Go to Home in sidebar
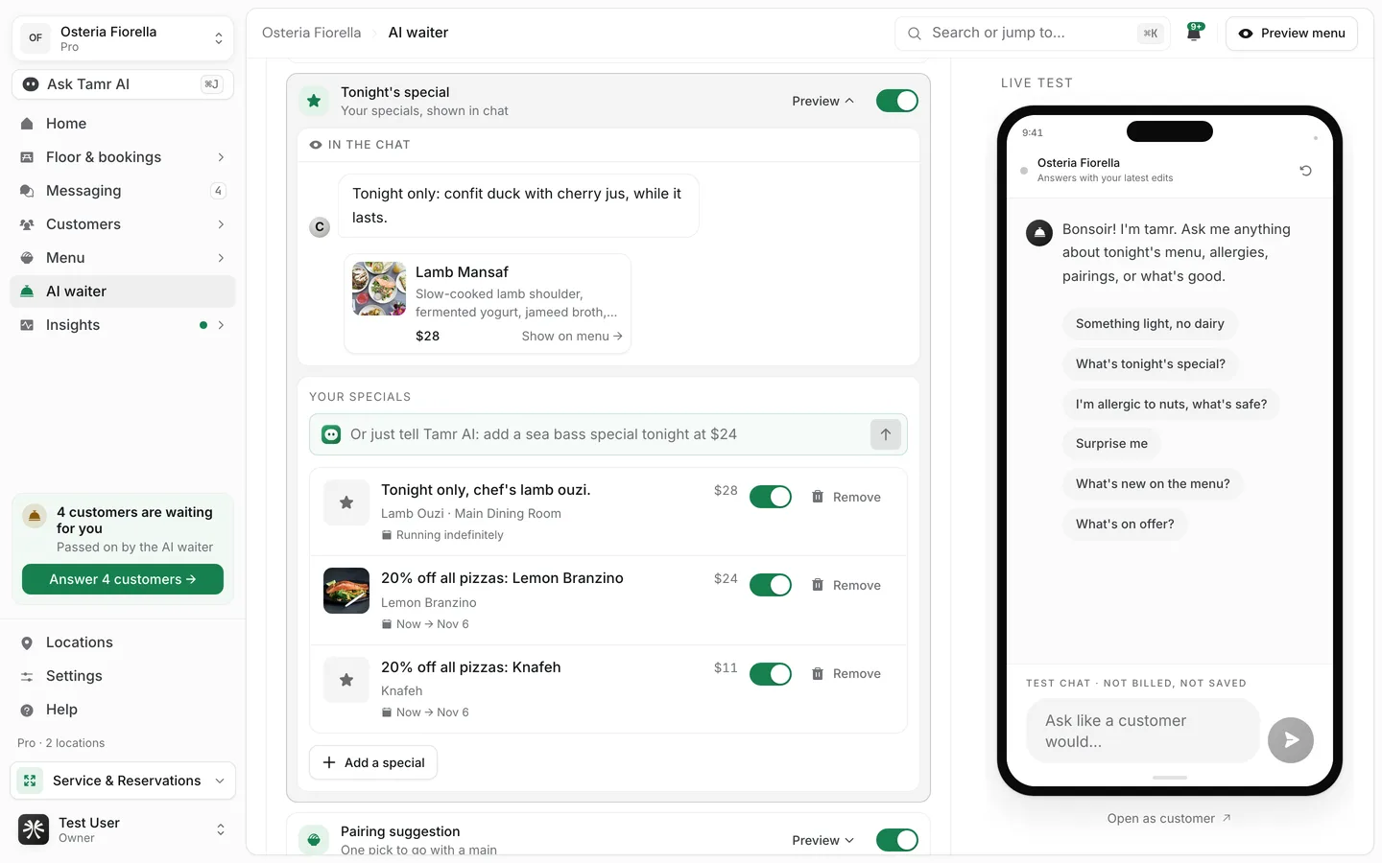The width and height of the screenshot is (1382, 863). [x=123, y=124]
